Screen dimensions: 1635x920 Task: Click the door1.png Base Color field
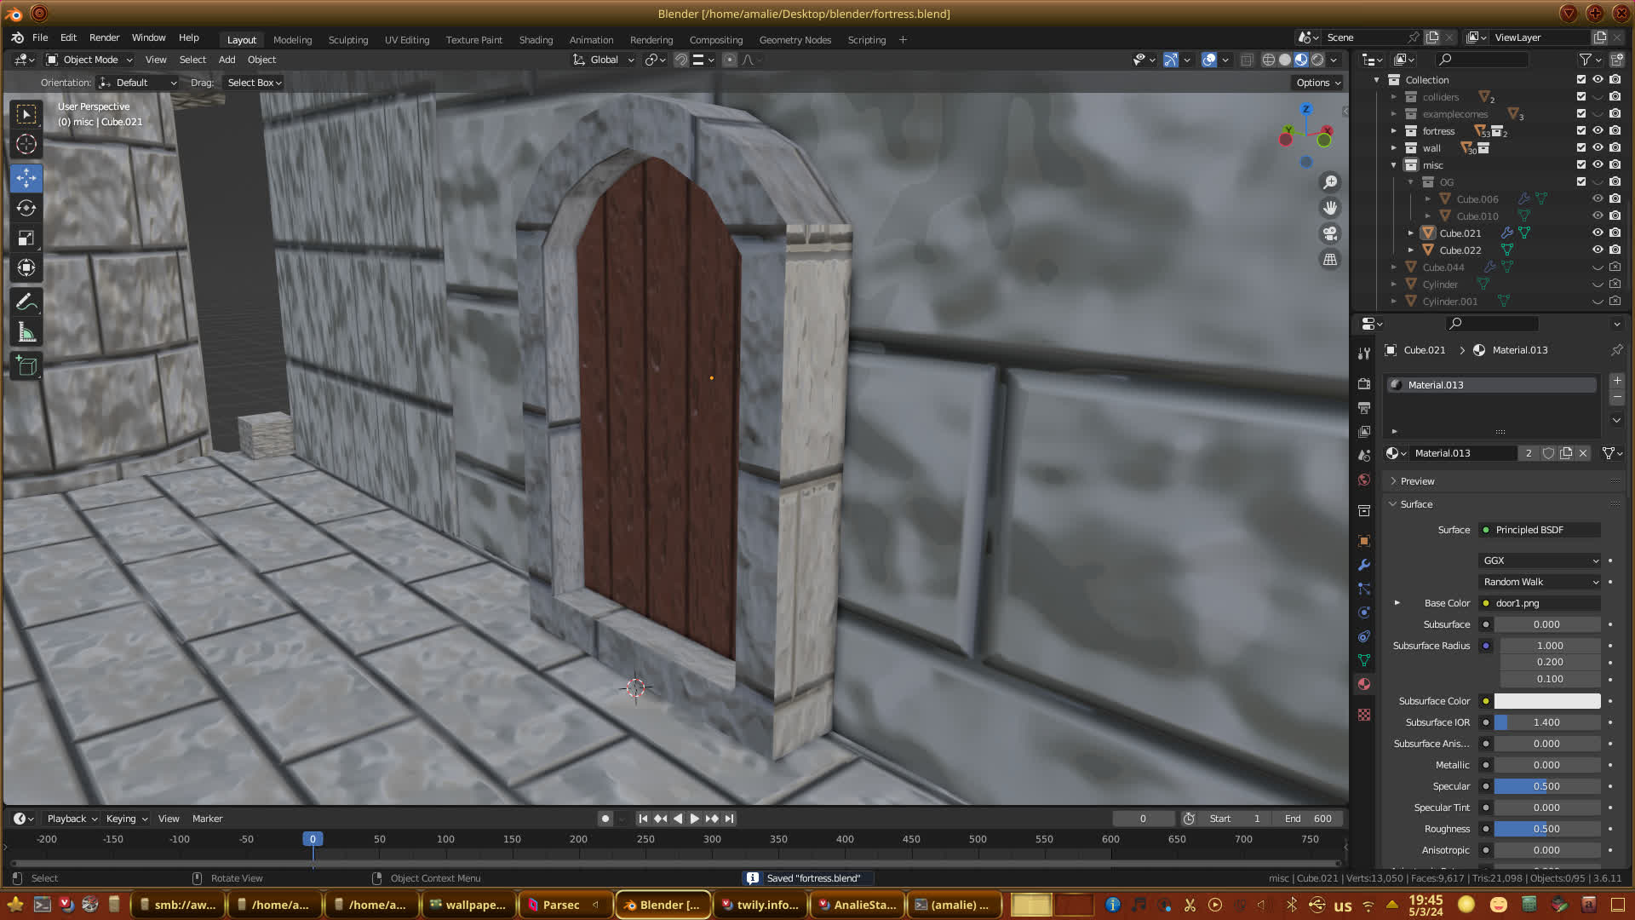coord(1541,603)
